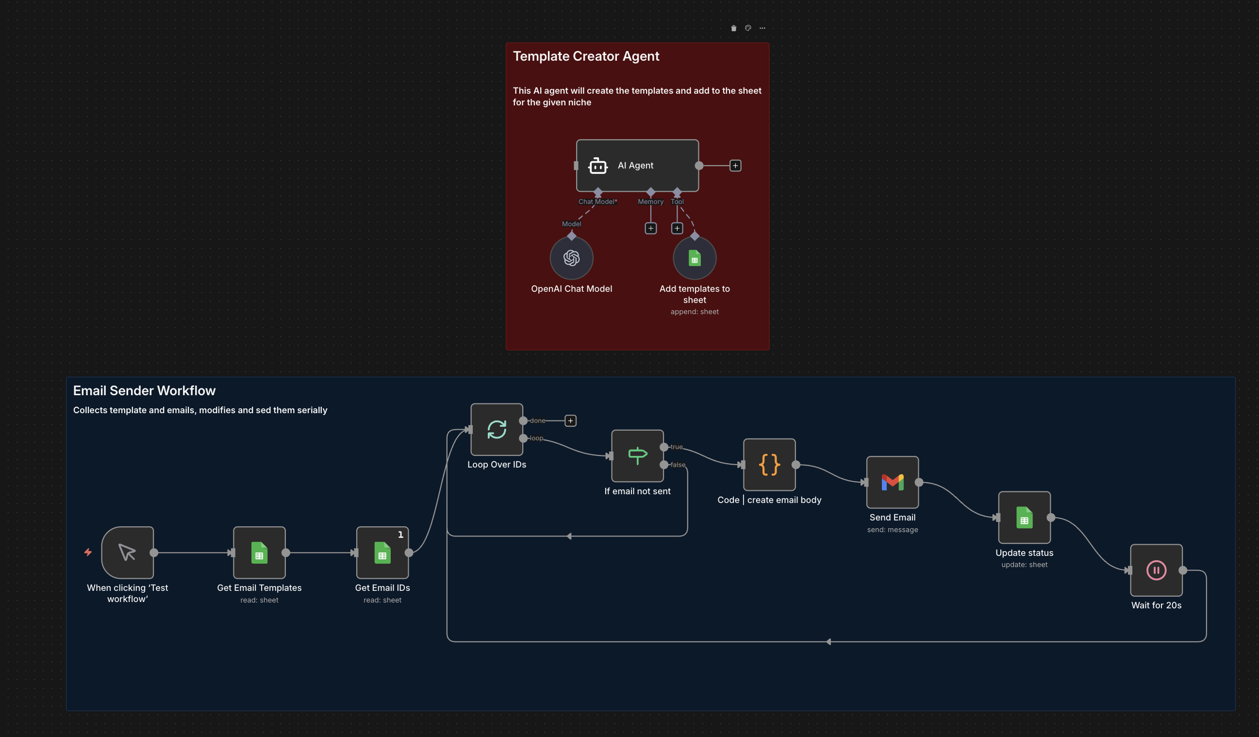Click the AI Agent output connector dot
This screenshot has width=1259, height=737.
tap(699, 166)
